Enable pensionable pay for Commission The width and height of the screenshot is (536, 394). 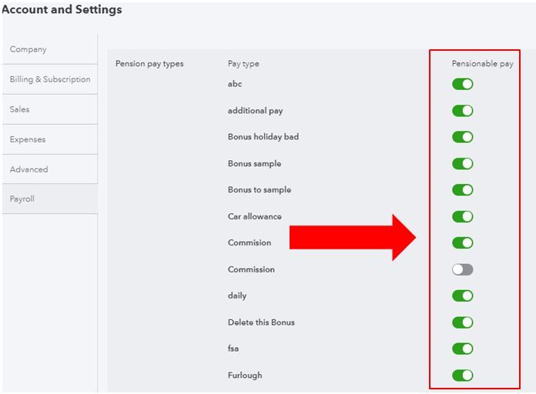tap(463, 269)
